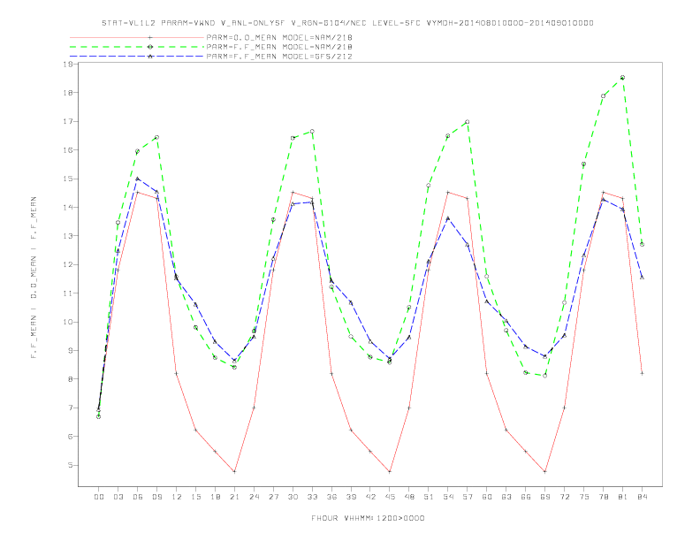Click y-axis tick label 11
Viewport: 700px width, 541px height.
point(68,293)
